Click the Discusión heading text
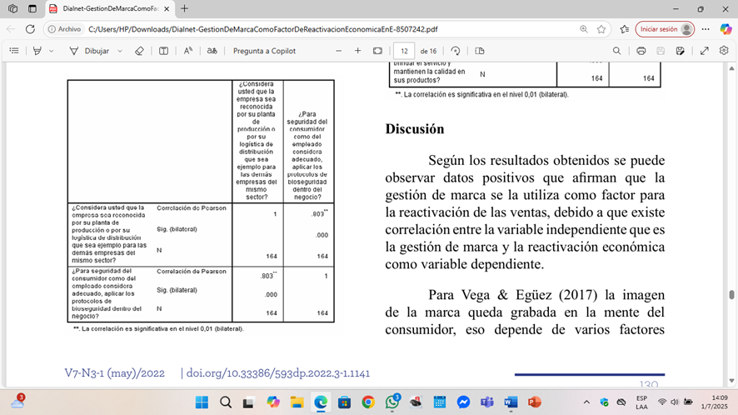 point(414,129)
